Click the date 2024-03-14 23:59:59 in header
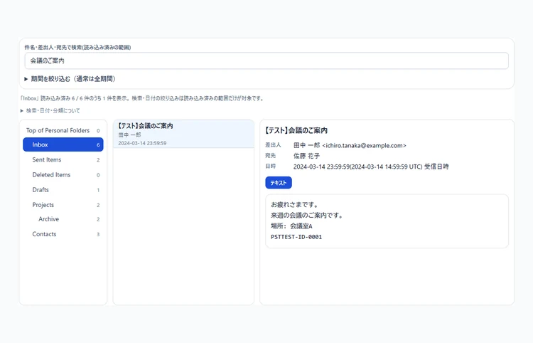The height and width of the screenshot is (343, 533). tap(321, 167)
